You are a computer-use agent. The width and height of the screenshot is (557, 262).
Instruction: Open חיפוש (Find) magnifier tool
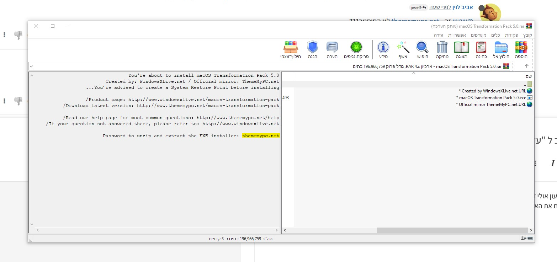[x=422, y=50]
